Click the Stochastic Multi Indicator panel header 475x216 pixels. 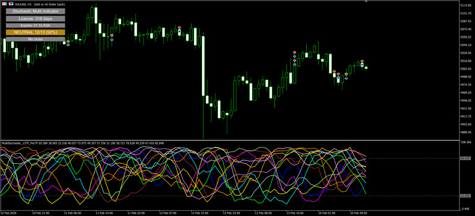click(35, 11)
